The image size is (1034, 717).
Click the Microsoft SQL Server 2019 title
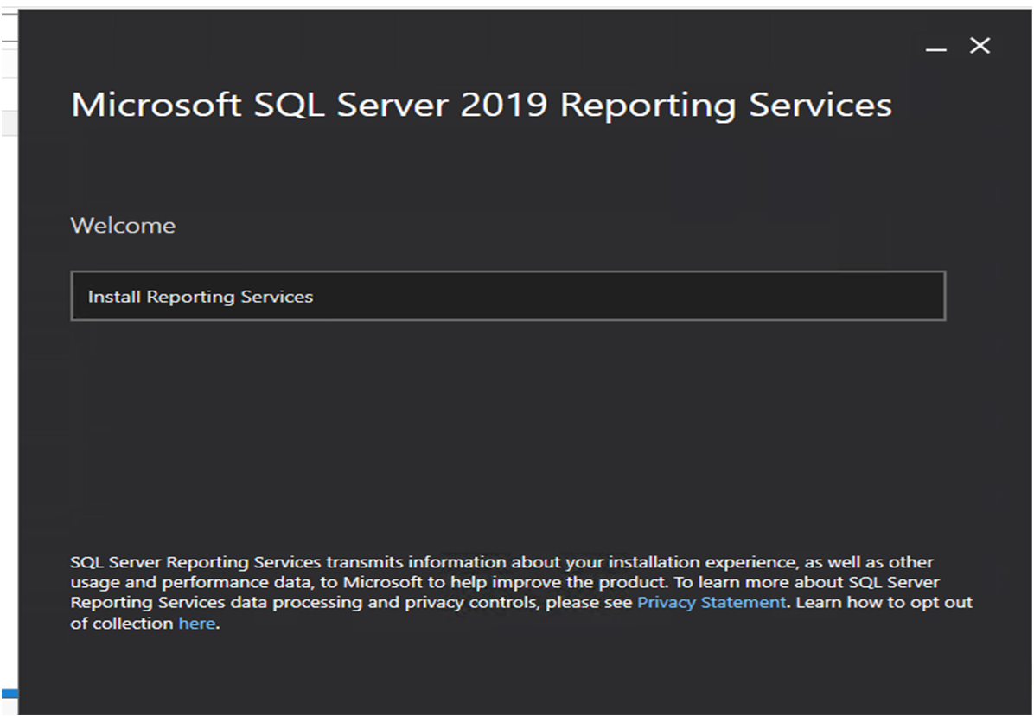482,105
